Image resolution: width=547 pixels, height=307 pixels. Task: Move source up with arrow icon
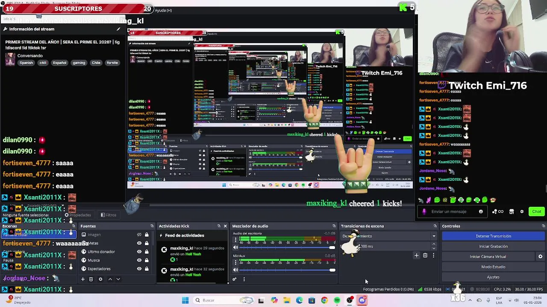[x=110, y=279]
